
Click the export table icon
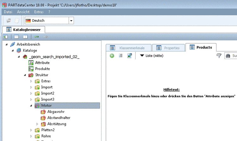point(130,56)
